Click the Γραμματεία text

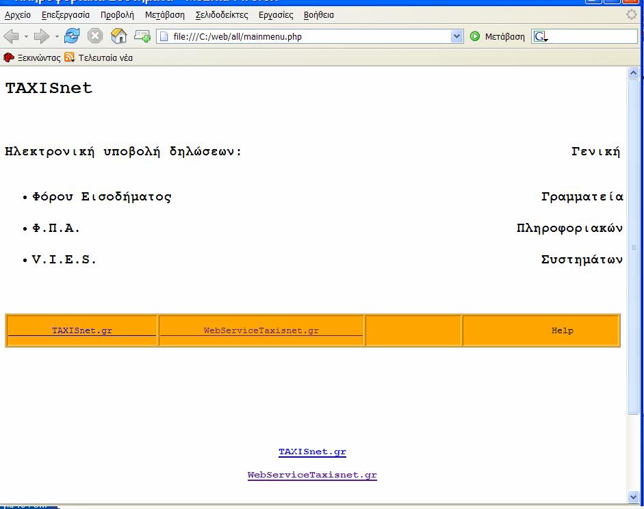click(x=582, y=196)
